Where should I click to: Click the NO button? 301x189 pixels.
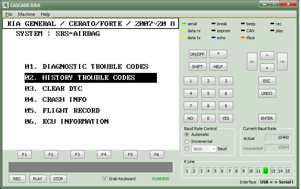[x=191, y=118]
